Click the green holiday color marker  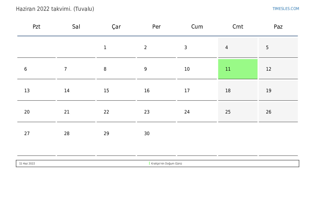click(x=149, y=163)
